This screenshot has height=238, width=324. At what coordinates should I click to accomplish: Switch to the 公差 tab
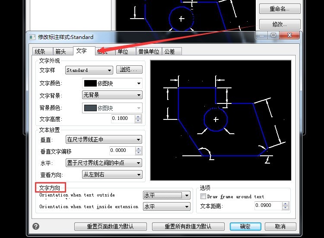(172, 51)
